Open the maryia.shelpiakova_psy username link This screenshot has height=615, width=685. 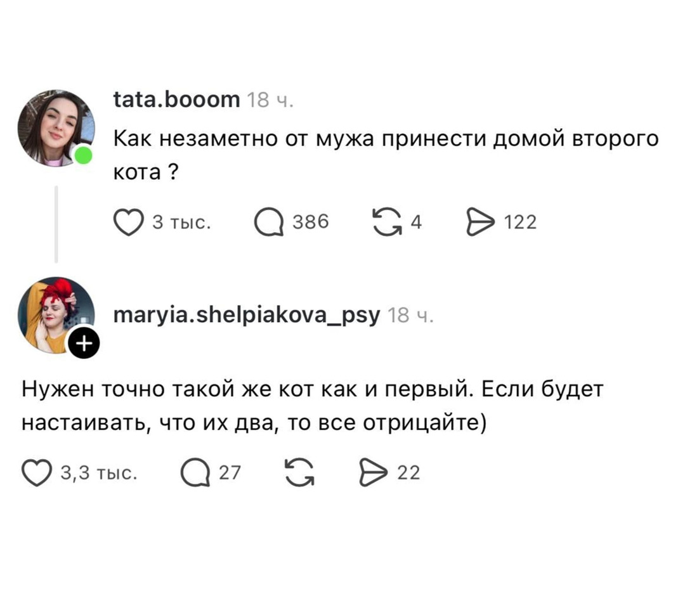[247, 314]
